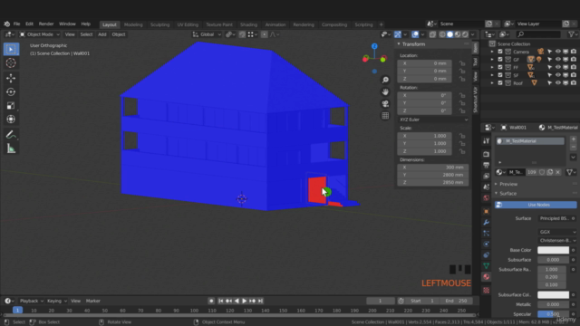Click the pan view hand icon
The width and height of the screenshot is (580, 326).
[385, 91]
